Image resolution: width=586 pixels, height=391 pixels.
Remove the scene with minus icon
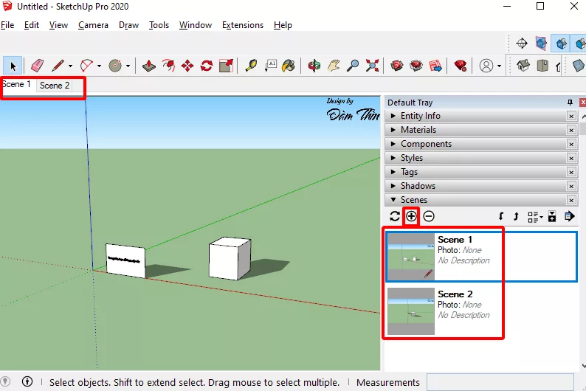pos(429,216)
